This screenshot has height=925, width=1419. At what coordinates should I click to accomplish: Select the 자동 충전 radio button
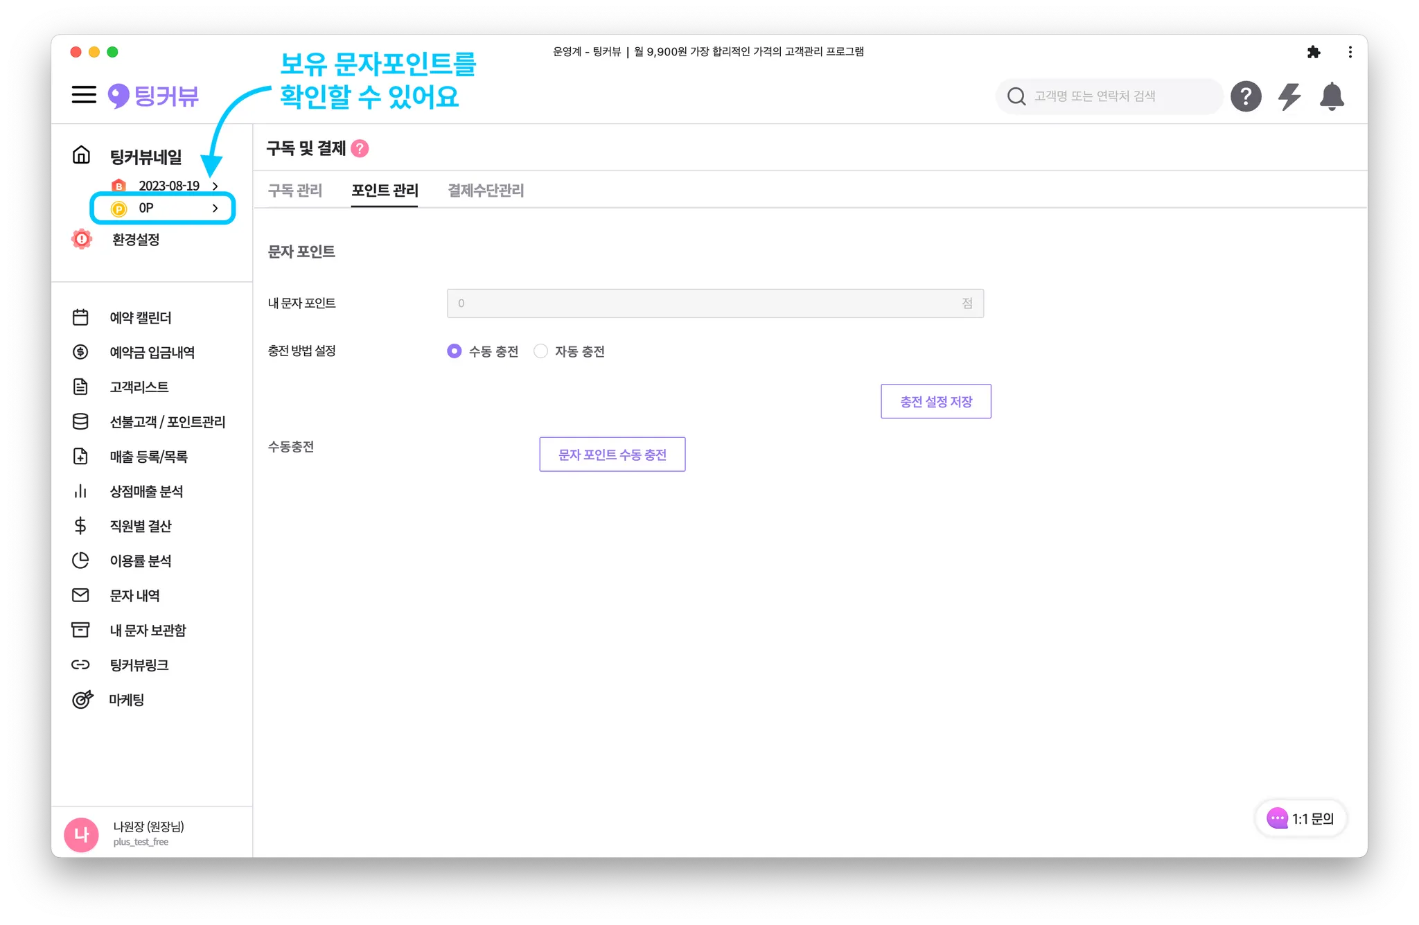[x=540, y=351]
